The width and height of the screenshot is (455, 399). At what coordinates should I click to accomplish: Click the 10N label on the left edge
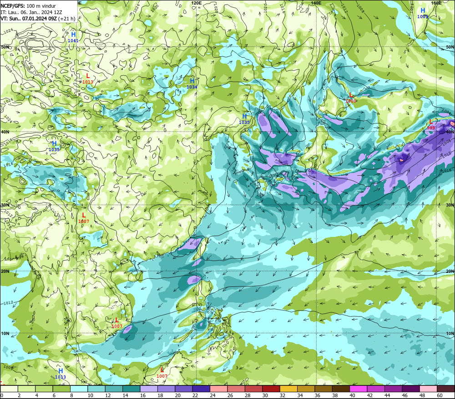pyautogui.click(x=5, y=333)
